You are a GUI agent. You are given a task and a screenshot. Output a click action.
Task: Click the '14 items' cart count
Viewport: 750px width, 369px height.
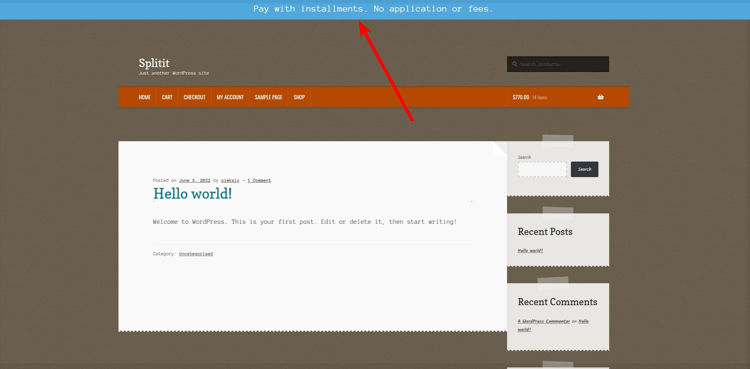(x=540, y=97)
